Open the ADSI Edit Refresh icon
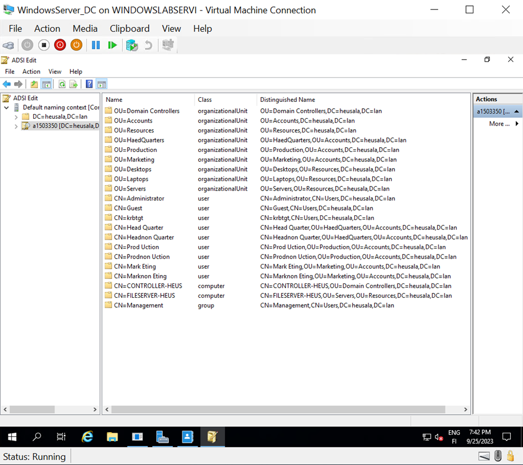The width and height of the screenshot is (523, 465). tap(62, 83)
